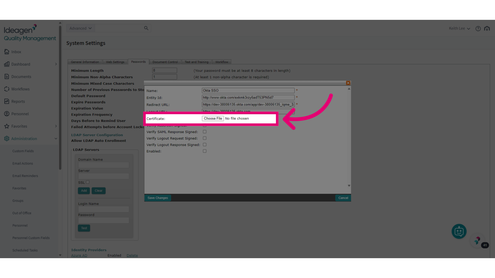Toggle Verify Logout Request Signed checkbox

click(205, 138)
